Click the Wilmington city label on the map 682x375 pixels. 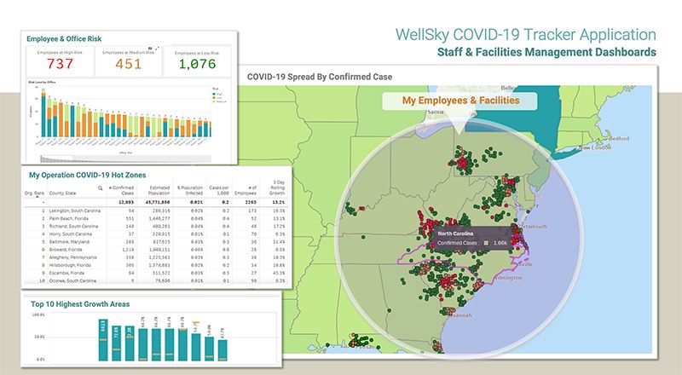(508, 278)
